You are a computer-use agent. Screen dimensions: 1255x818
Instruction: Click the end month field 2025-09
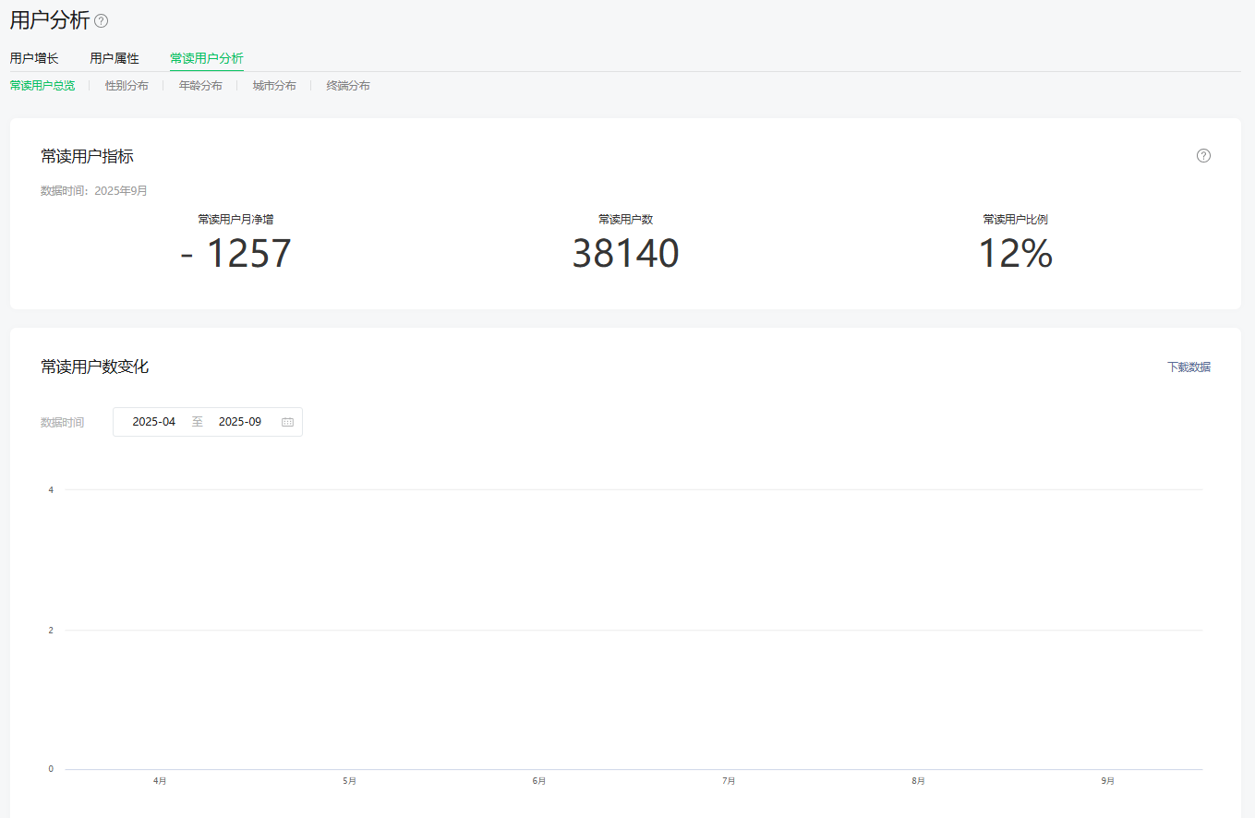tap(240, 422)
